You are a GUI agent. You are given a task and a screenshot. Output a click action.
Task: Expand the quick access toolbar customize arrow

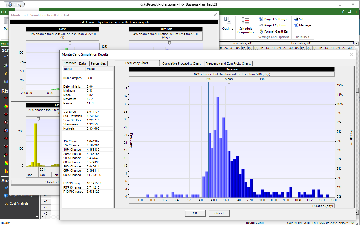tap(24, 4)
